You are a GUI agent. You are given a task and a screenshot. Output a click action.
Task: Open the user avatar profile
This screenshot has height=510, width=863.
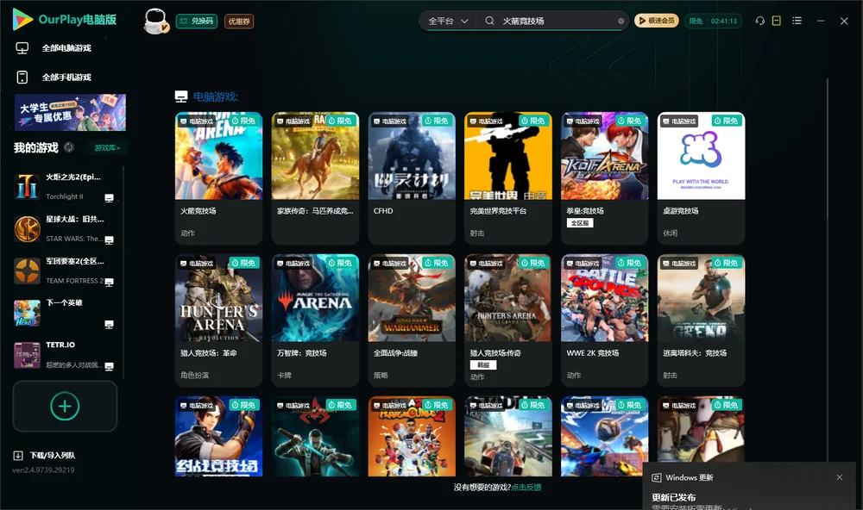point(155,21)
